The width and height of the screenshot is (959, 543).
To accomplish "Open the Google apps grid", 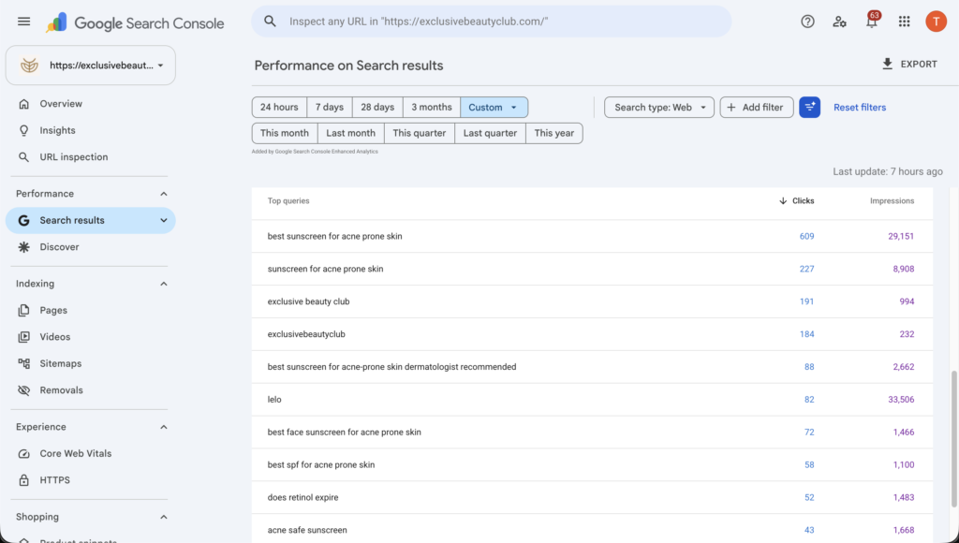I will (904, 22).
